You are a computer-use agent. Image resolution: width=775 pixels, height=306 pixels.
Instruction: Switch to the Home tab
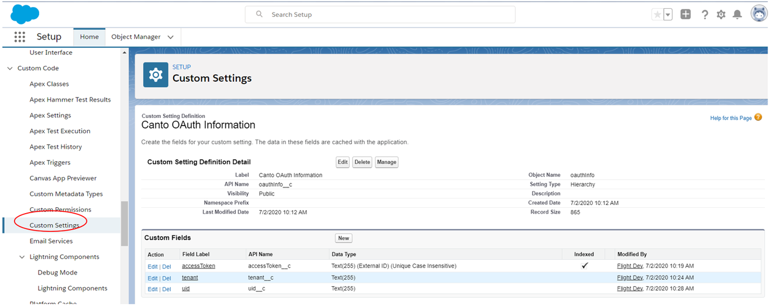pos(89,37)
